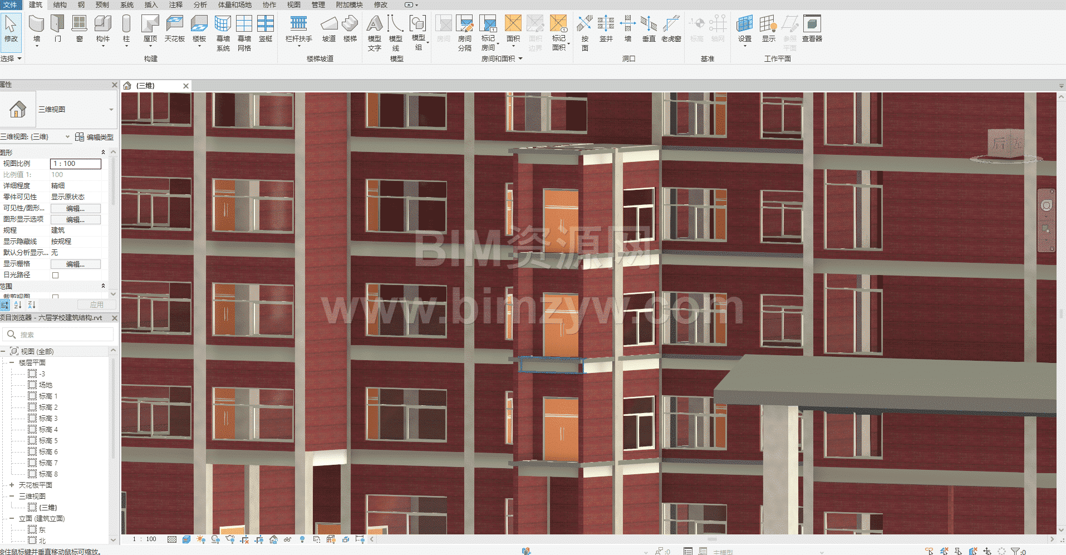Open the 文件 (File) menu
1066x555 pixels.
pos(10,4)
